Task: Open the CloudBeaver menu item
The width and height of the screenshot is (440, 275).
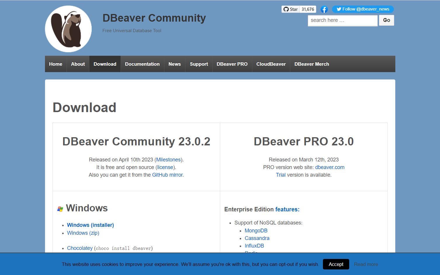Action: pos(271,64)
